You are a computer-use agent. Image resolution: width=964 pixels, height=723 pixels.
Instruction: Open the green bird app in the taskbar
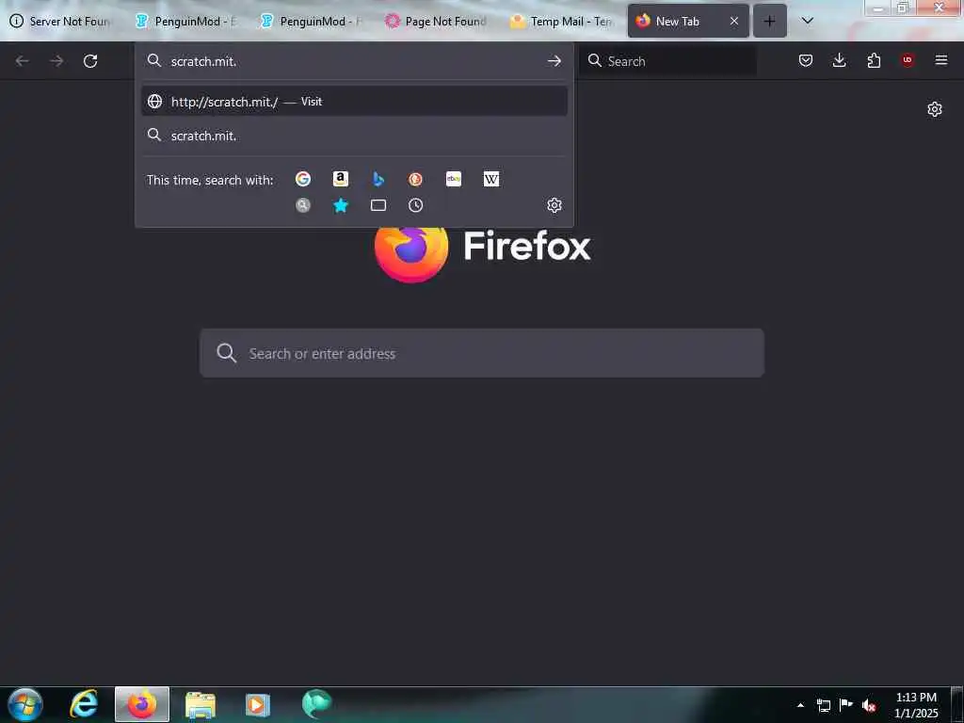(316, 704)
